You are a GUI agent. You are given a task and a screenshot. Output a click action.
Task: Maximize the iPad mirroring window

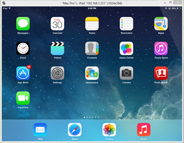(170, 2)
